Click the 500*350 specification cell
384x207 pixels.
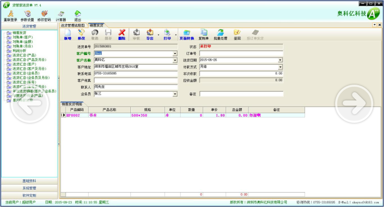[148, 115]
